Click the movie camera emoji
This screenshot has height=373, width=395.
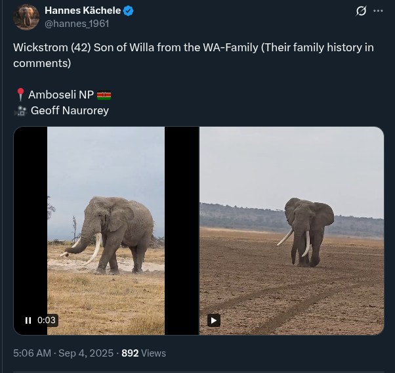pos(19,110)
